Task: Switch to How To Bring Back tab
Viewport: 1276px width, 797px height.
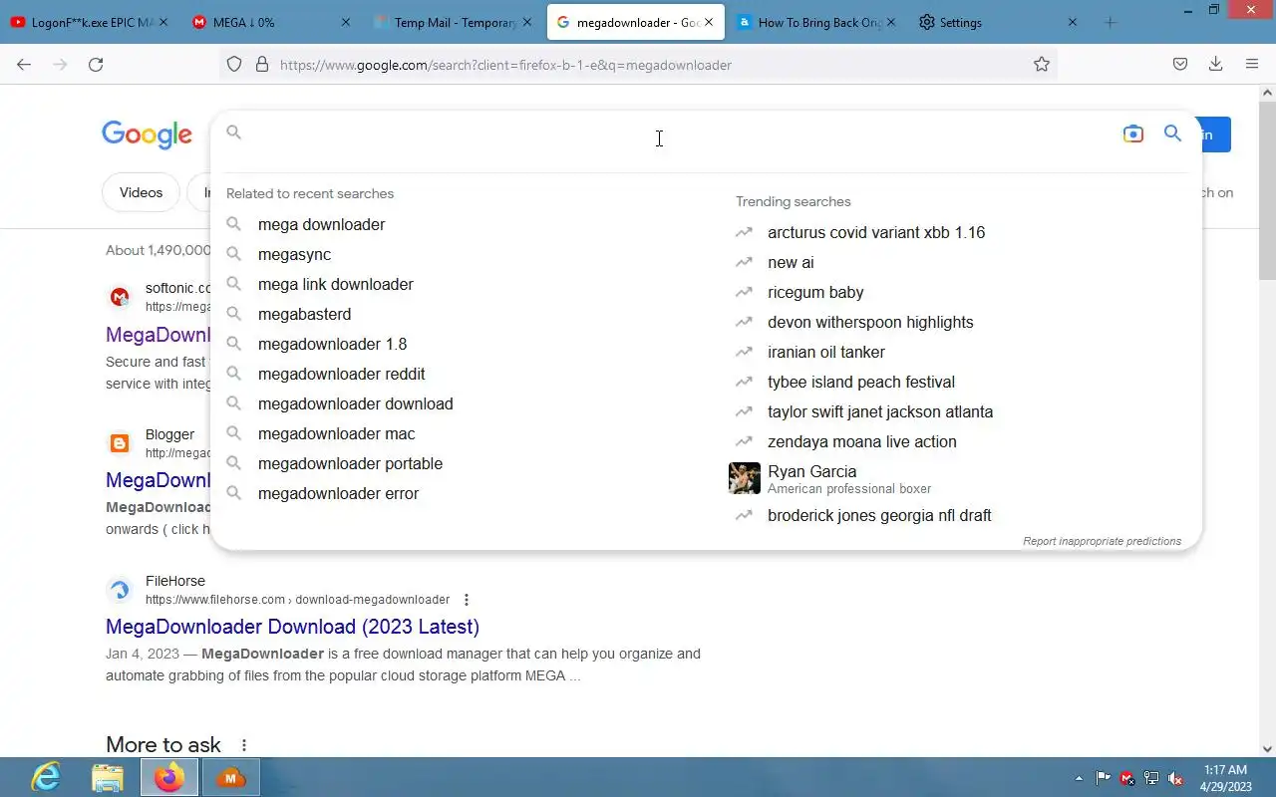Action: point(815,22)
